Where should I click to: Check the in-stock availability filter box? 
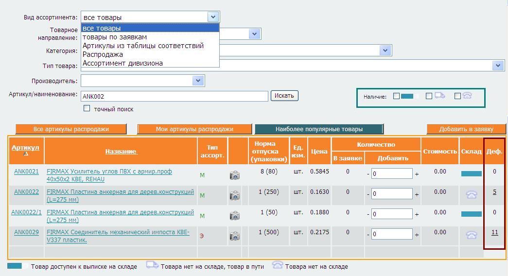tap(396, 96)
